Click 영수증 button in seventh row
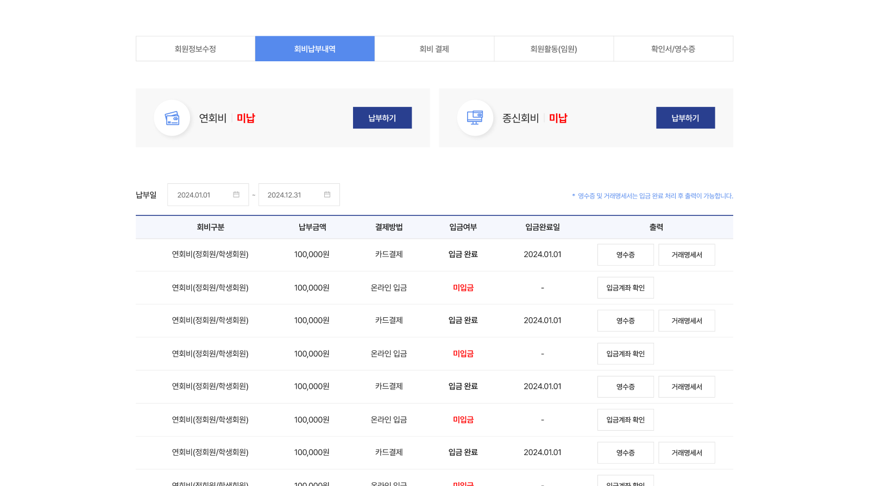Screen dimensions: 869x486 (626, 453)
